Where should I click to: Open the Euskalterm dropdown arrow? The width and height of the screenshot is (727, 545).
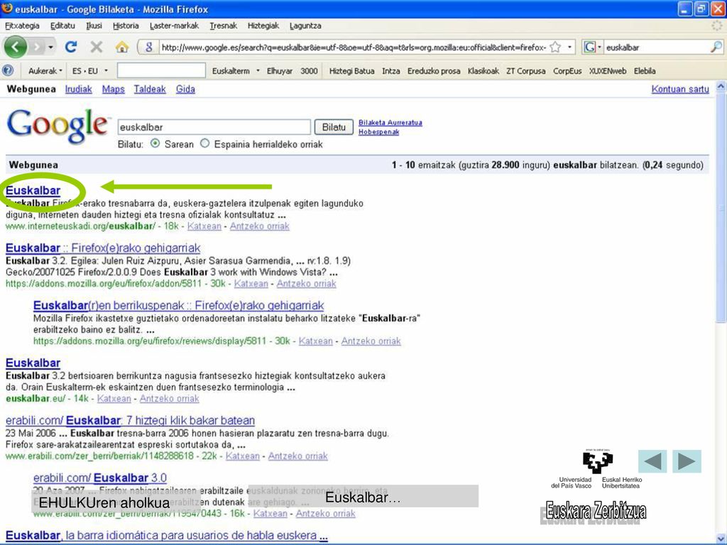point(258,71)
